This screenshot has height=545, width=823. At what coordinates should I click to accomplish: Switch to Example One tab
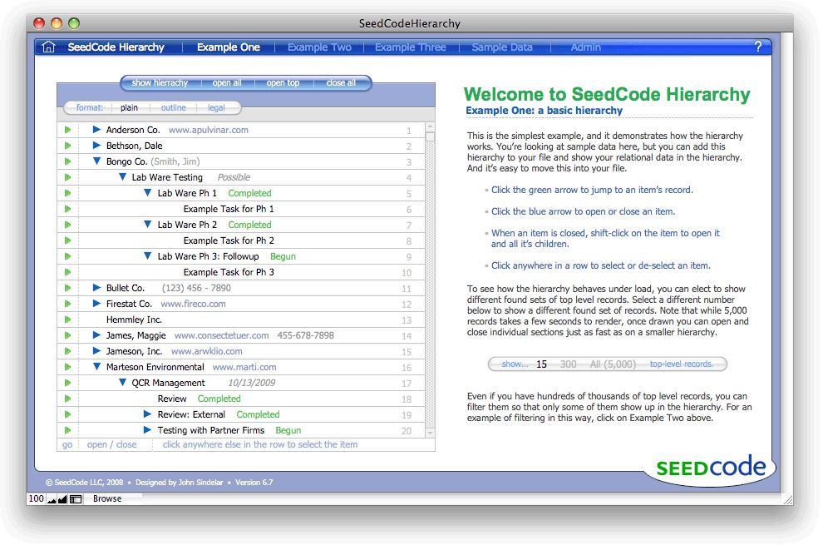point(229,47)
